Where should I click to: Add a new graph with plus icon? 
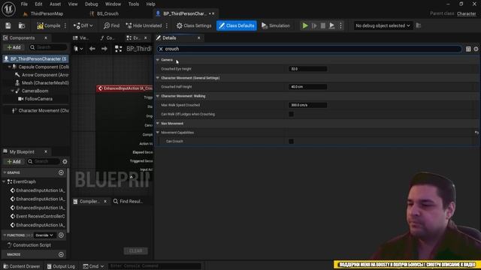[61, 172]
